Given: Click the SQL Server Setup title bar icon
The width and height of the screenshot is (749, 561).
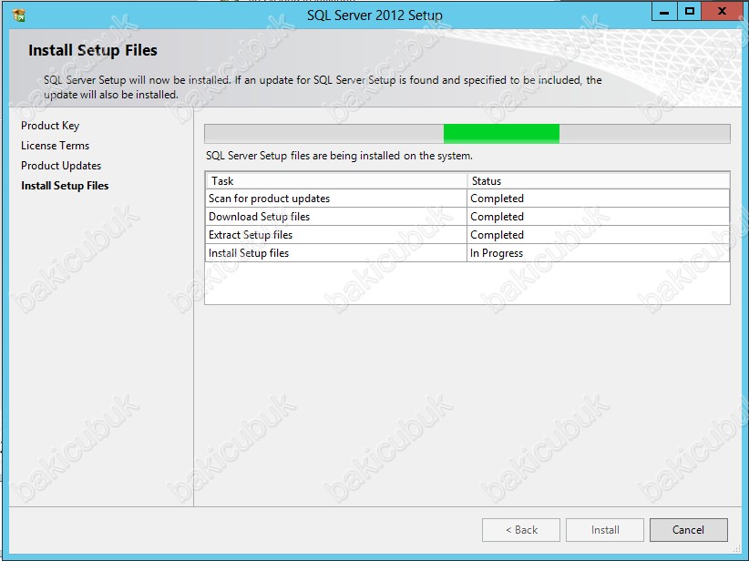Looking at the screenshot, I should coord(19,15).
